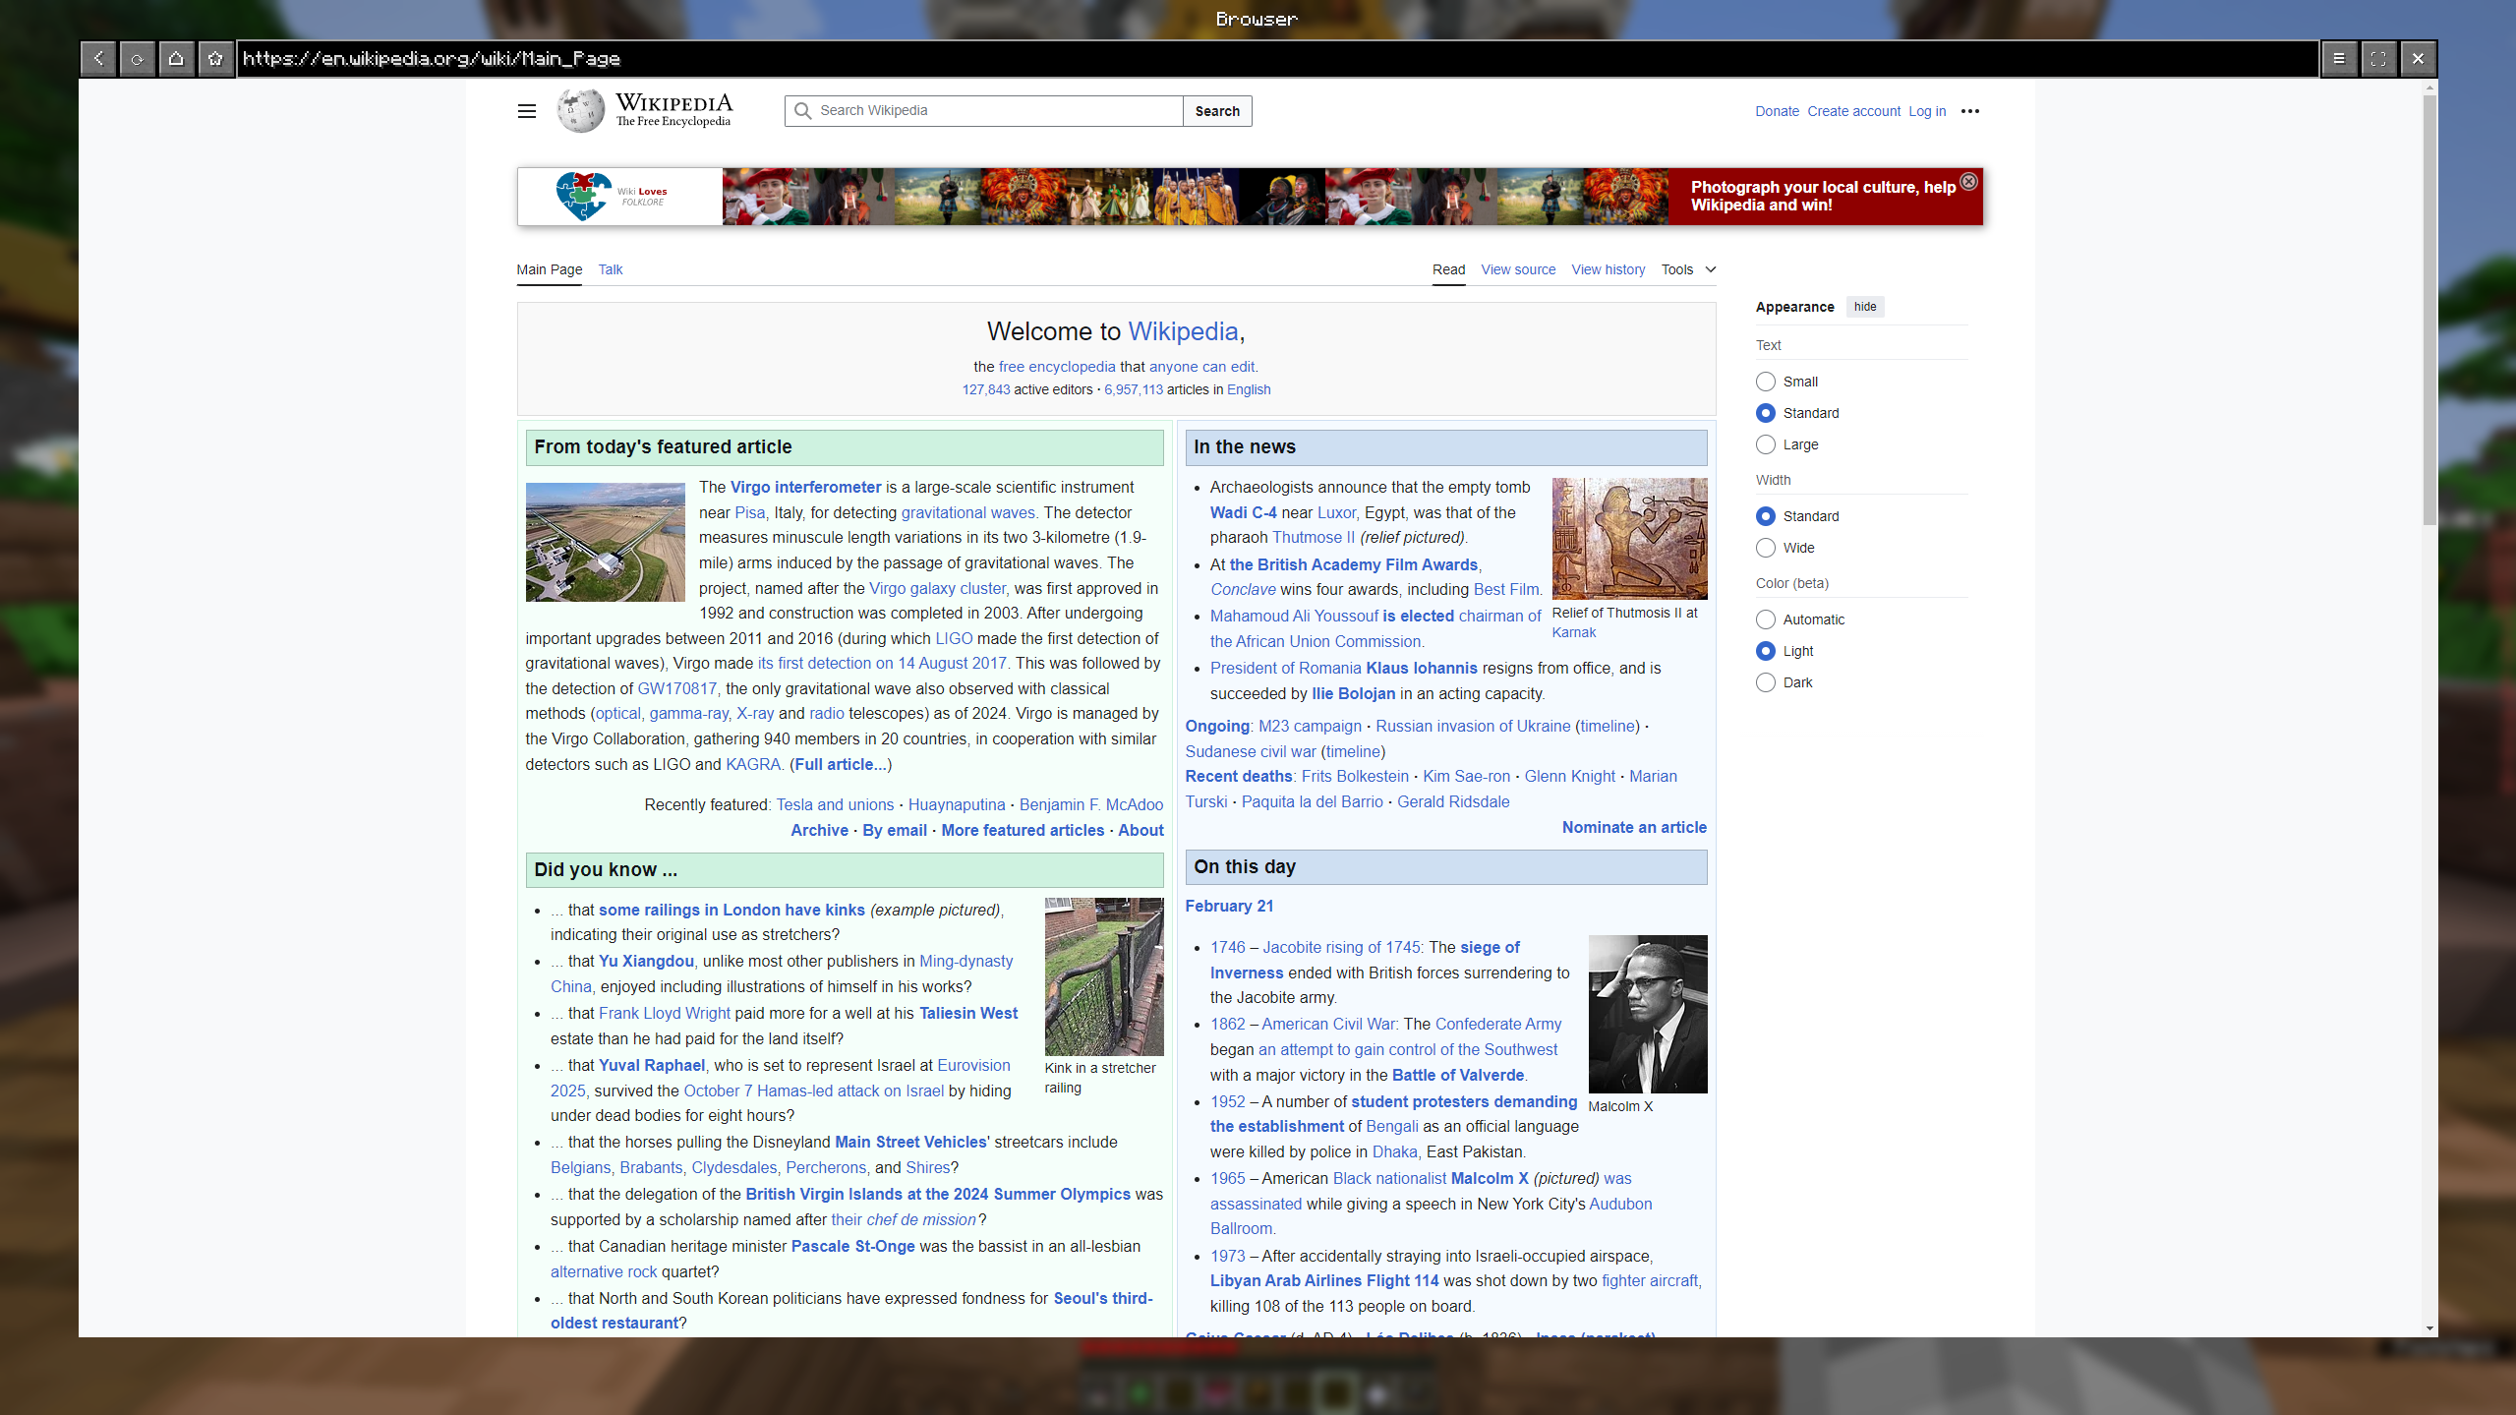Open the Yuval Raphael link
Screen dimensions: 2516x1415
pos(652,1065)
